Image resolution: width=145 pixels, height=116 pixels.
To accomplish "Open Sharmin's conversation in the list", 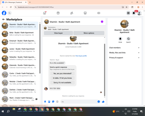I will [x=19, y=26].
